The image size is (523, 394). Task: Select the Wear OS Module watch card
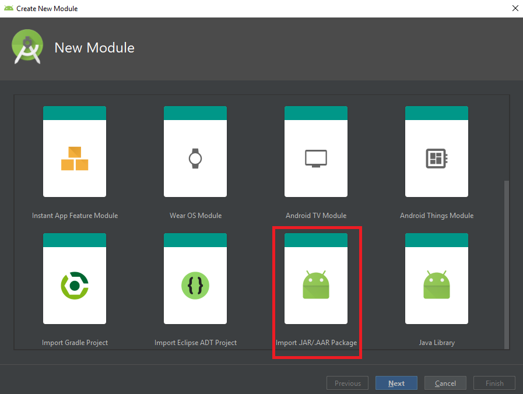195,152
